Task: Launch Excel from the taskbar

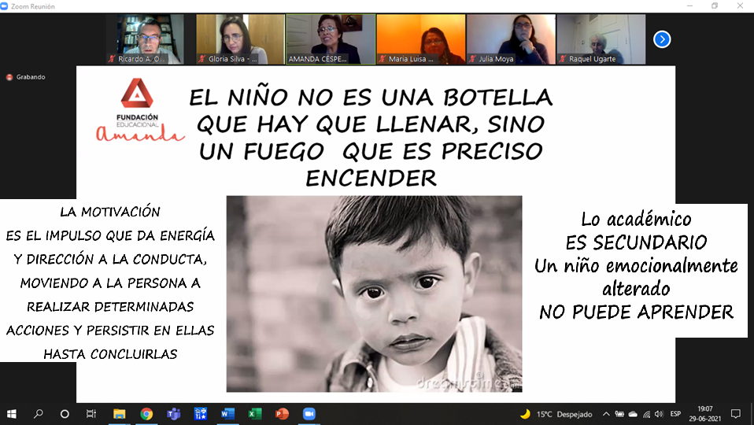Action: point(255,413)
